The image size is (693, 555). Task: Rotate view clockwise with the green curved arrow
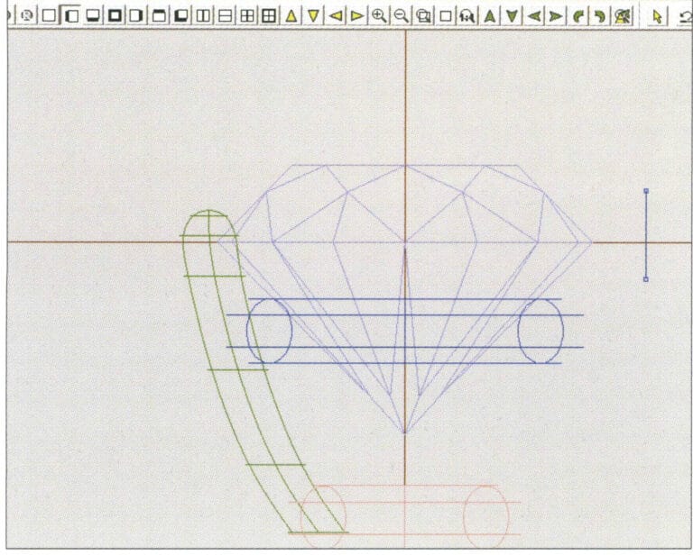pos(600,16)
